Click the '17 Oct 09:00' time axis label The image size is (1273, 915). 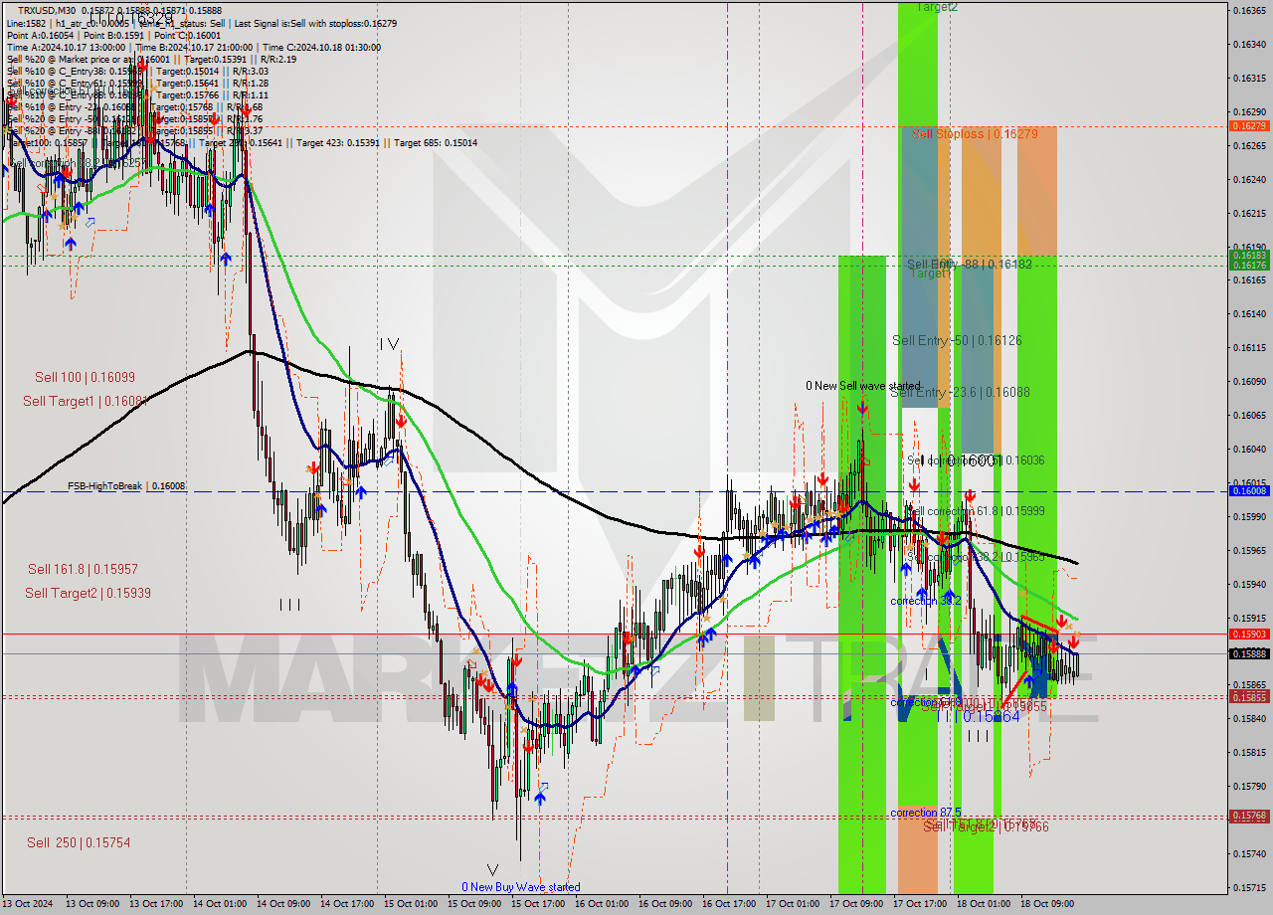click(856, 904)
